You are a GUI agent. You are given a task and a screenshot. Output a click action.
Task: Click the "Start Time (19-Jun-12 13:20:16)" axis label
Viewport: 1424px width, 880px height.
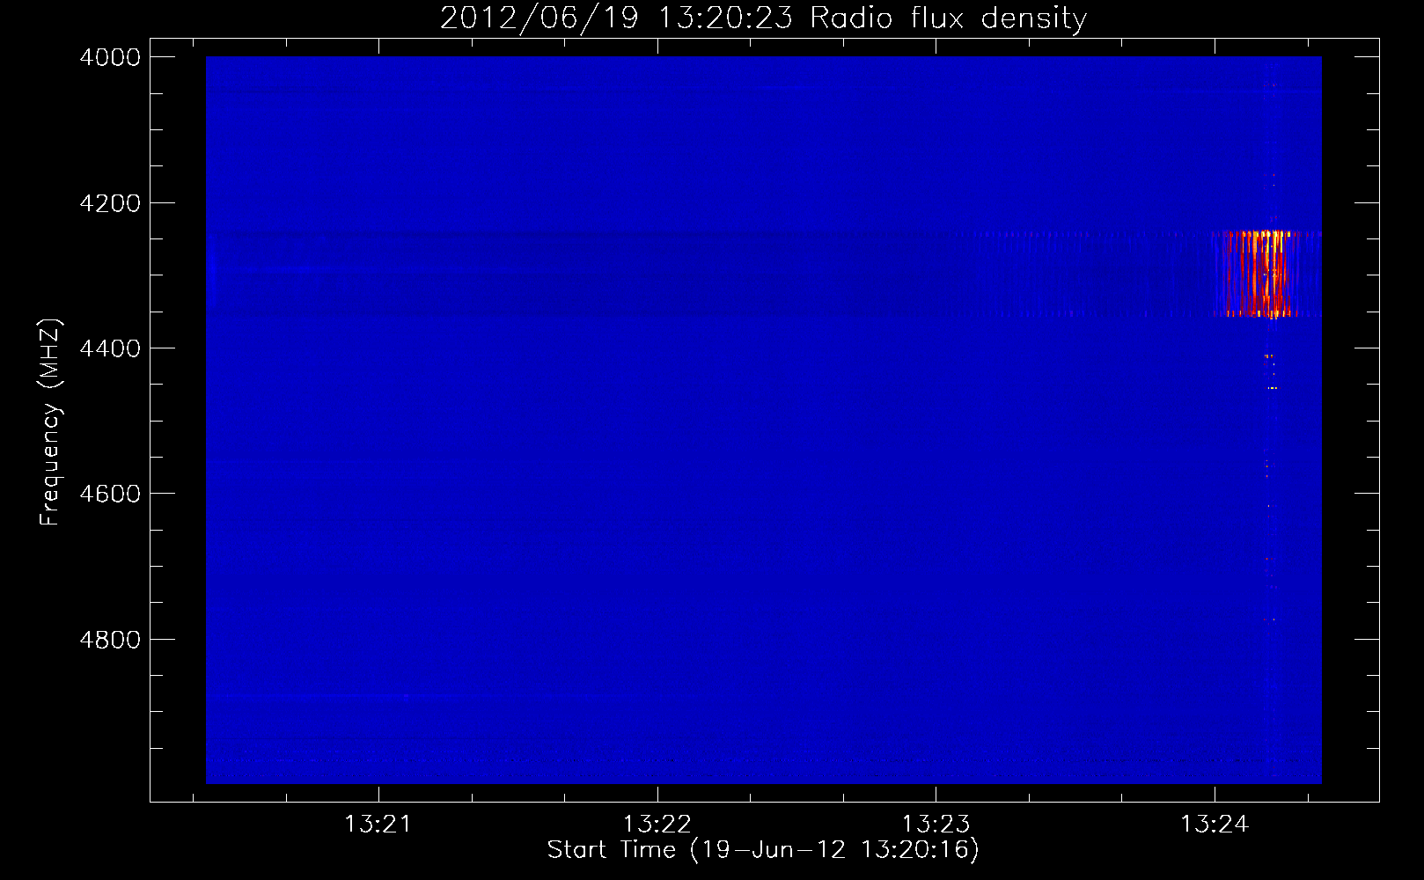tap(763, 849)
